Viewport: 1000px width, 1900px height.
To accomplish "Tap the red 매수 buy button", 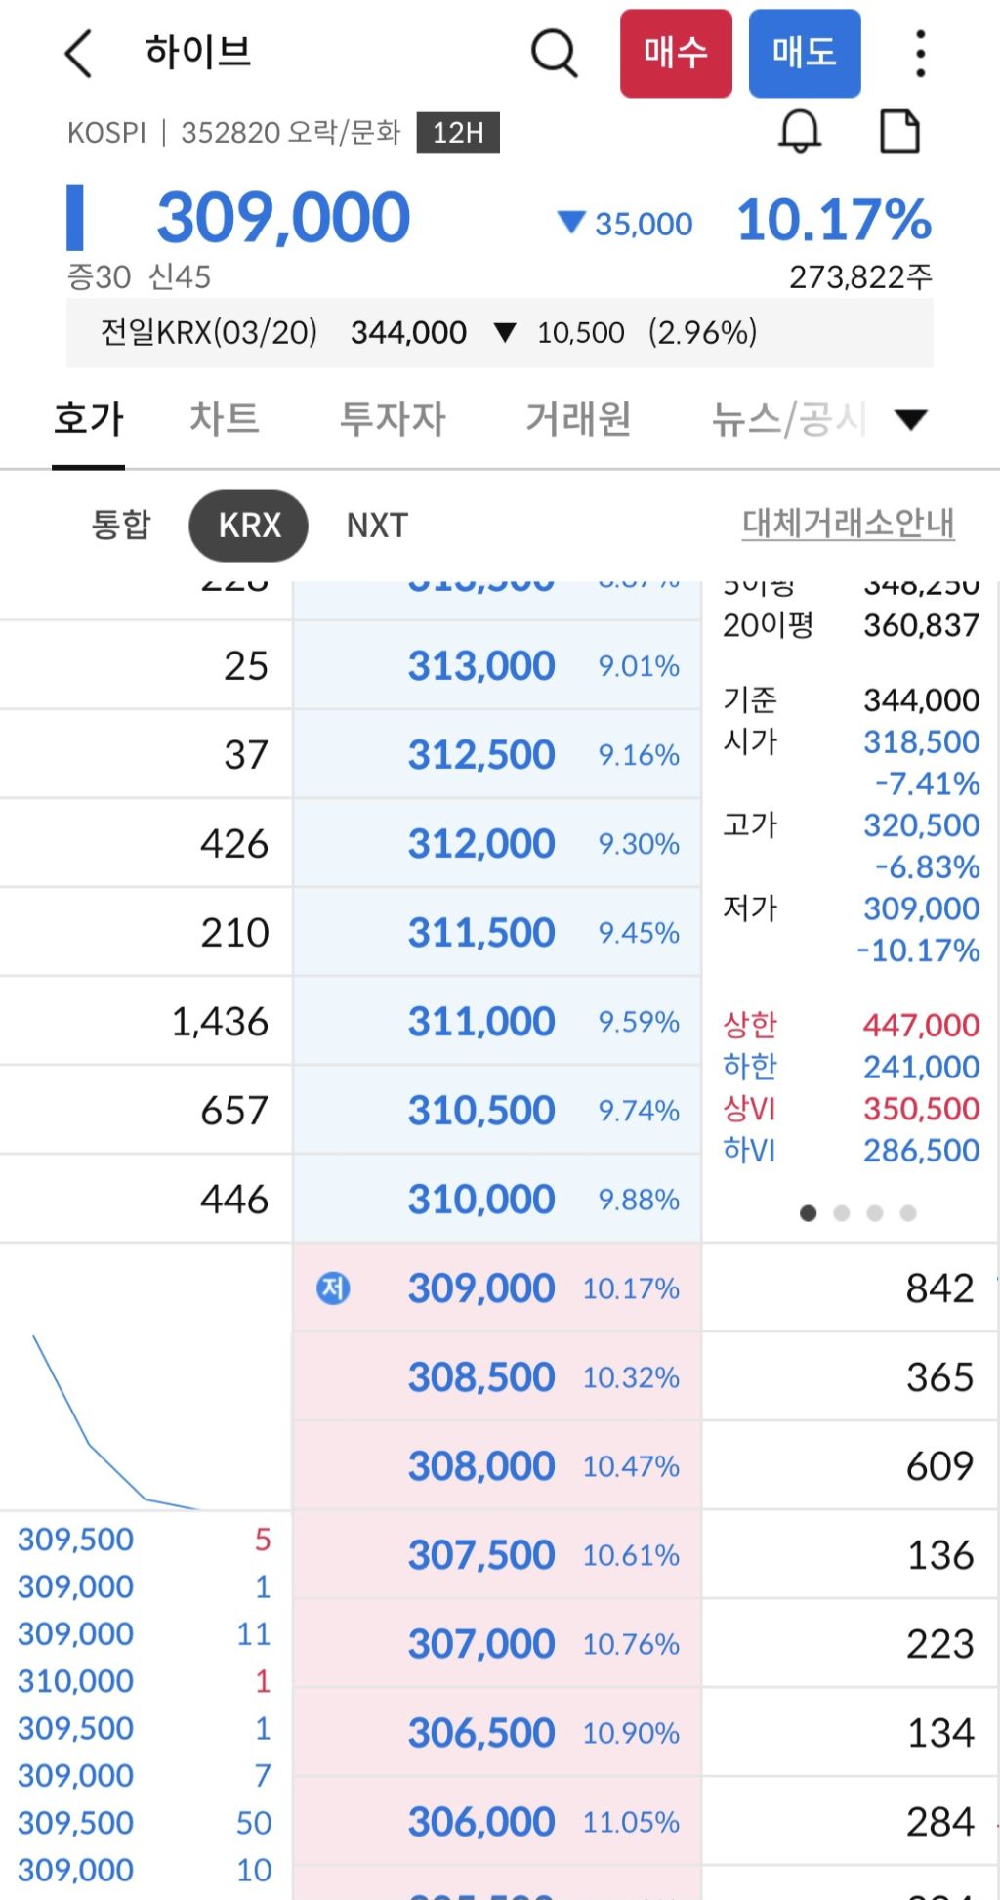I will pyautogui.click(x=676, y=54).
